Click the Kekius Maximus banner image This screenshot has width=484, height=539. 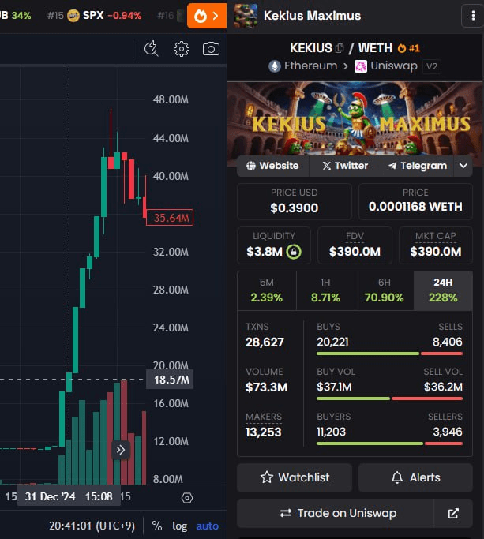[355, 119]
